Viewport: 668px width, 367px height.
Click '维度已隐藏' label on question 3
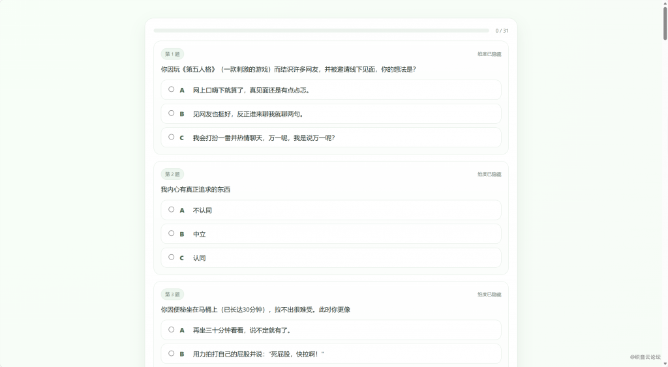[489, 295]
